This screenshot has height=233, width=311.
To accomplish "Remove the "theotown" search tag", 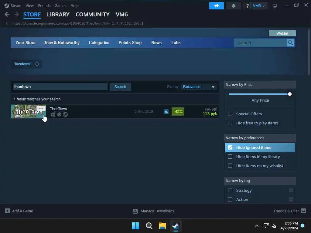I will coord(37,64).
